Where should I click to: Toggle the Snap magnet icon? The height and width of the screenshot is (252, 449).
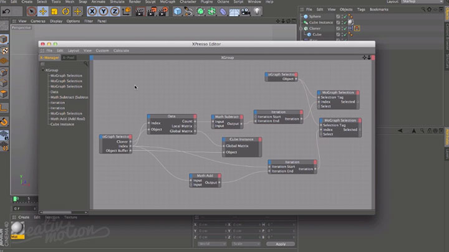(4, 122)
